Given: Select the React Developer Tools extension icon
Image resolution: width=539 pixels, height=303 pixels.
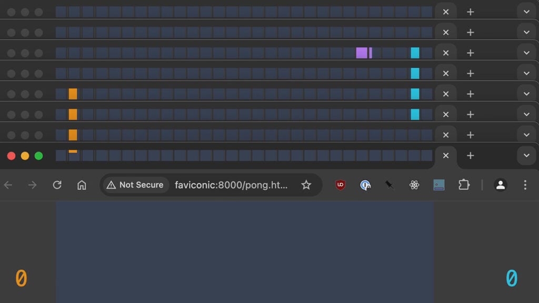Looking at the screenshot, I should point(414,185).
